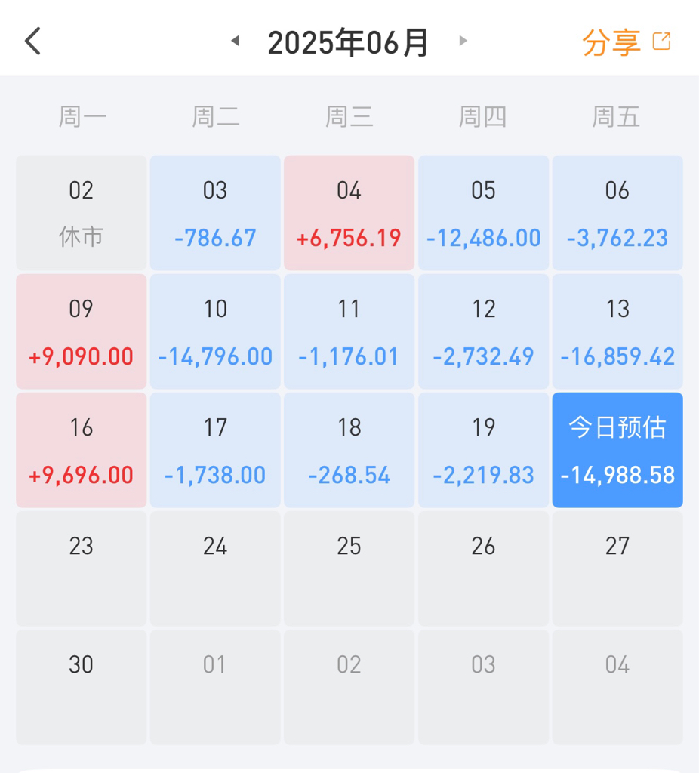The width and height of the screenshot is (699, 773).
Task: Select next-month day 02 in last row
Action: tap(349, 687)
